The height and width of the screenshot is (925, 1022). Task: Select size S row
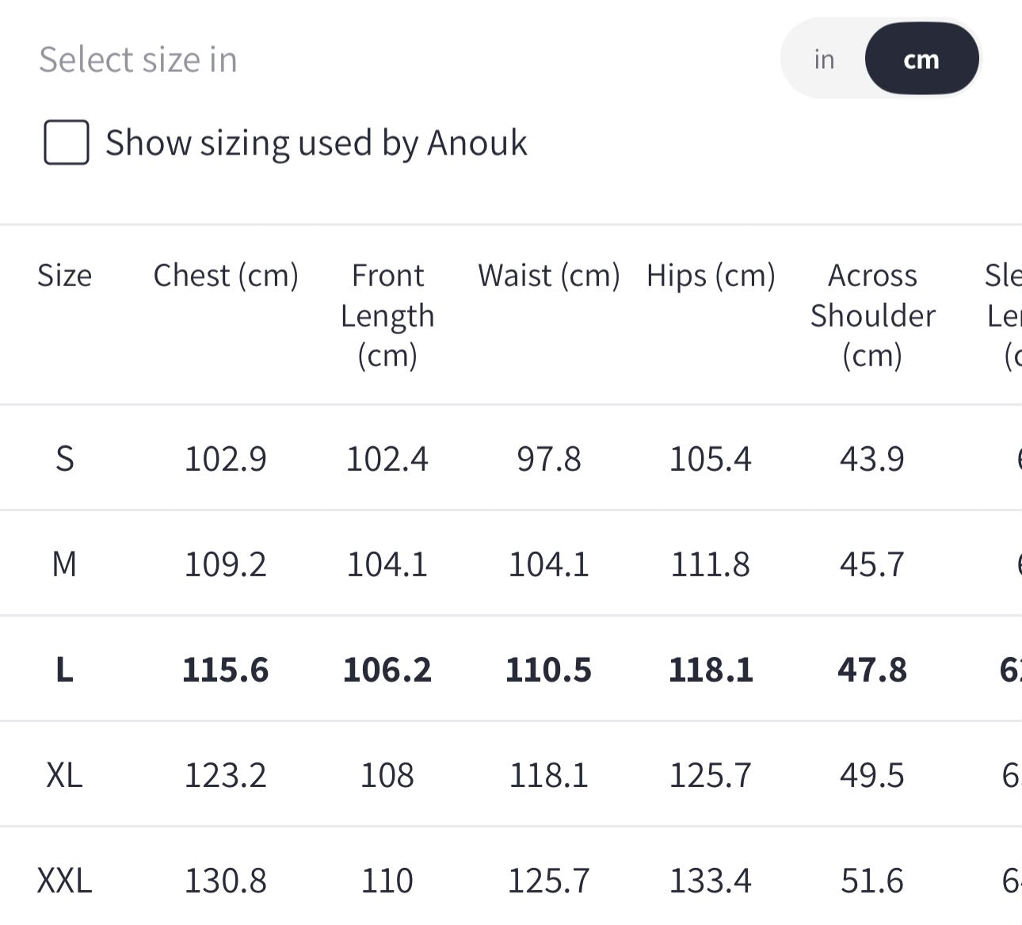pos(511,458)
